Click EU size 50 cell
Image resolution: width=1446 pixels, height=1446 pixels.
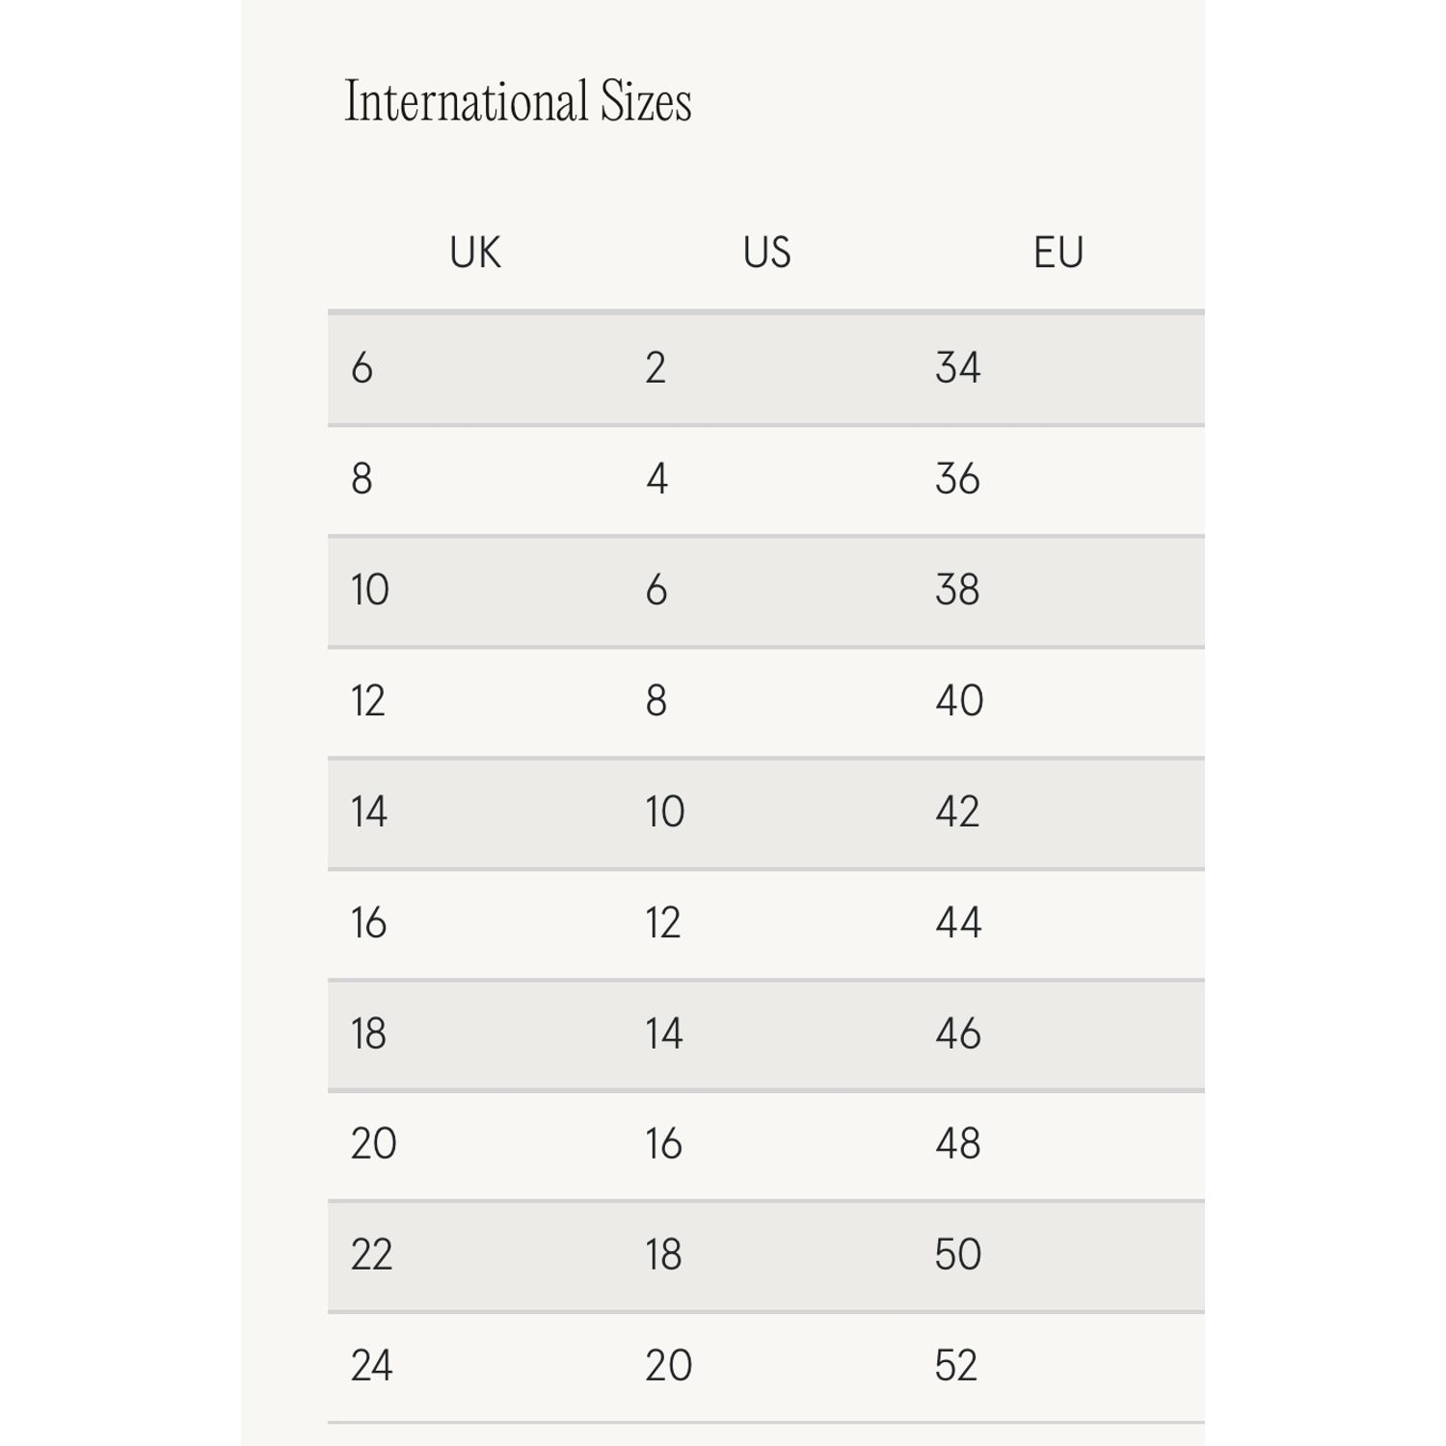(957, 1255)
